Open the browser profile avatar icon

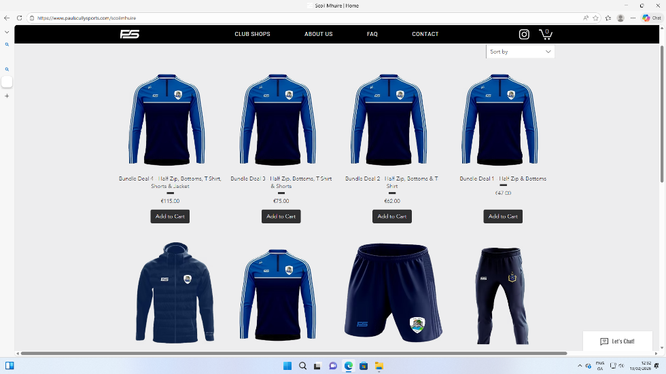(x=620, y=18)
